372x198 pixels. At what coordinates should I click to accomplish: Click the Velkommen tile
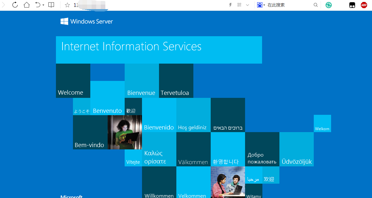193,182
